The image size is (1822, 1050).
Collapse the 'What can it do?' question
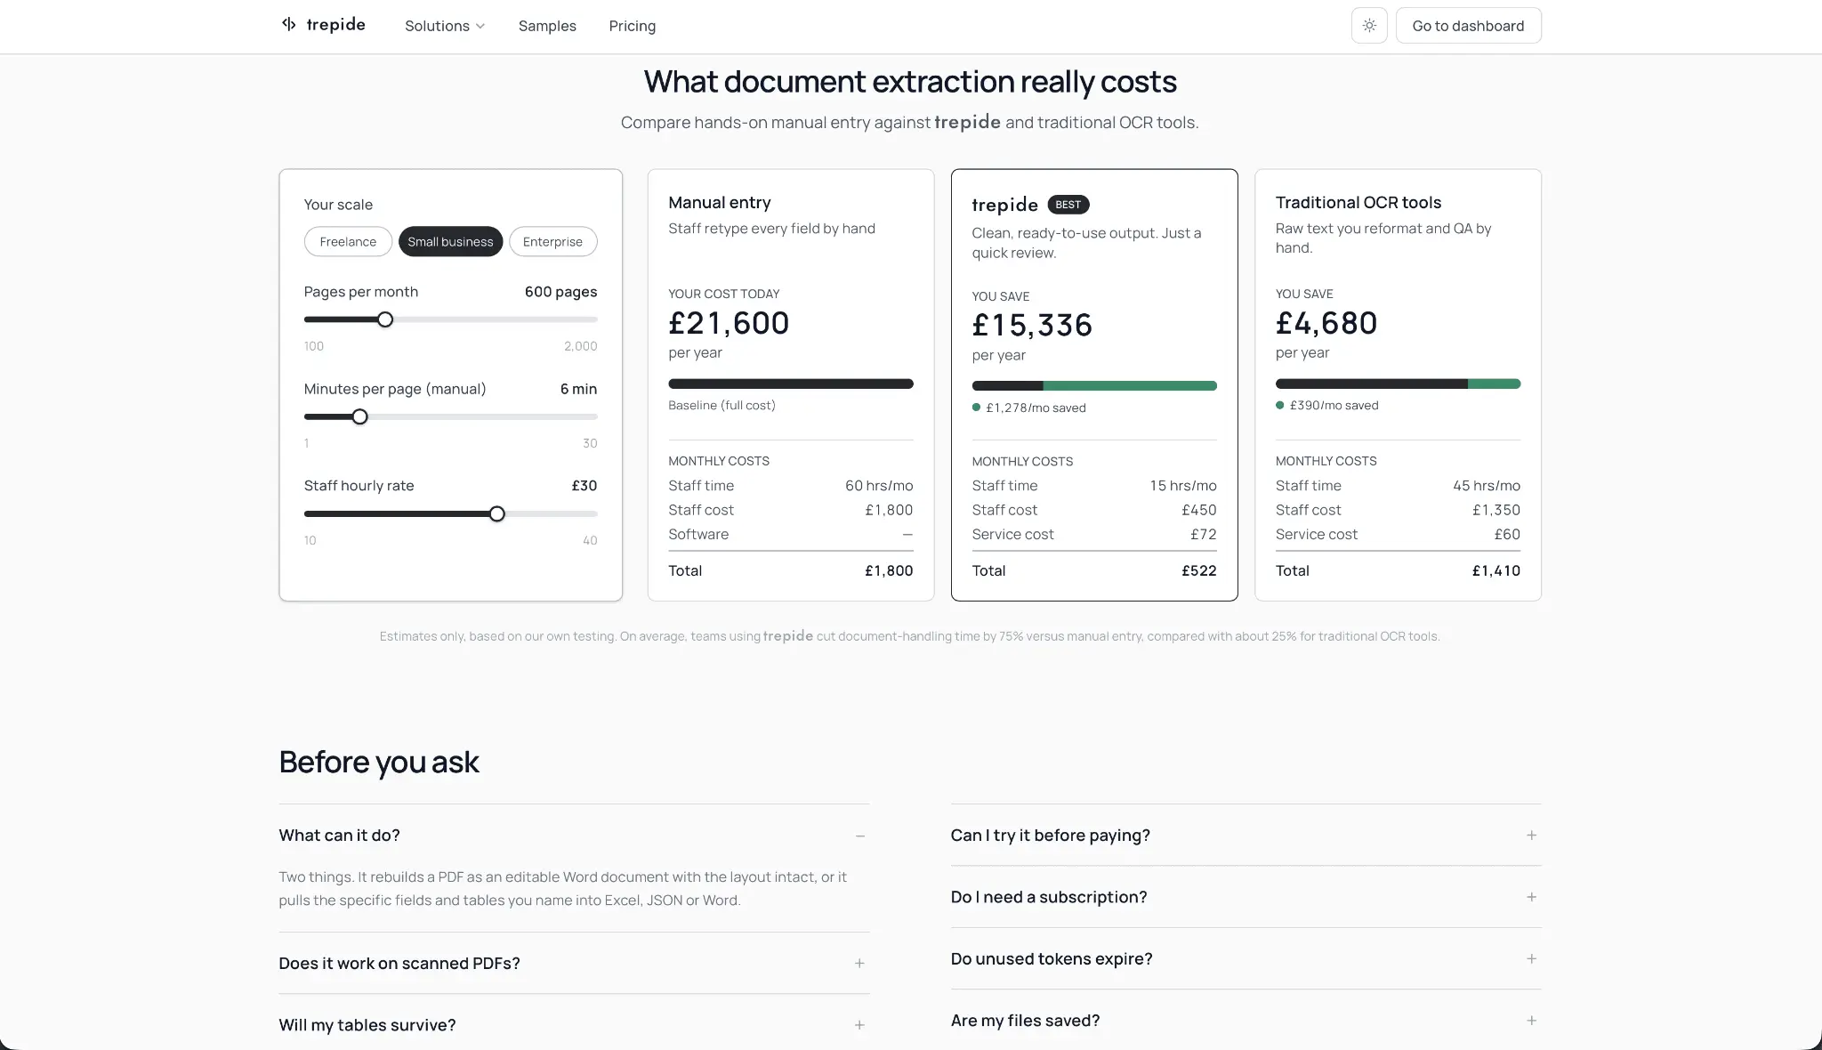pos(574,836)
